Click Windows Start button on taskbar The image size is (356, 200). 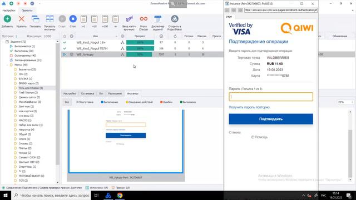5,195
